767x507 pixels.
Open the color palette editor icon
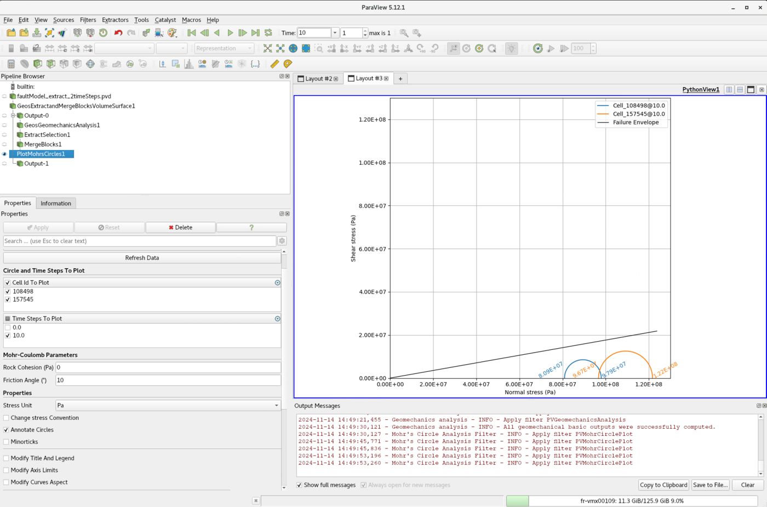pos(172,33)
